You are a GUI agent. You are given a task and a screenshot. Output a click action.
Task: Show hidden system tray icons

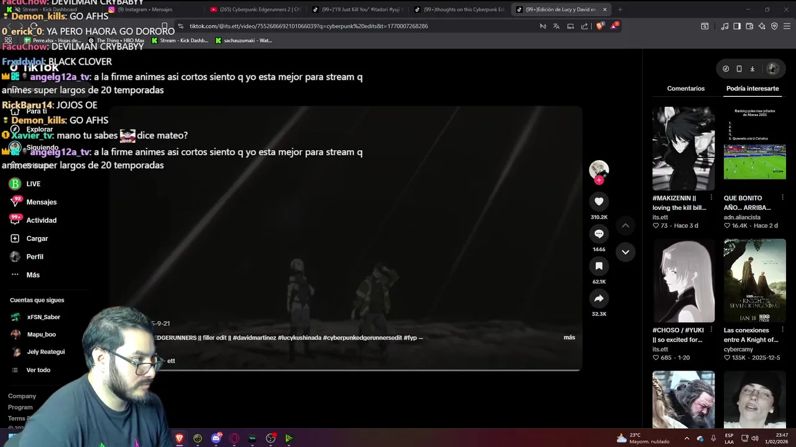[688, 438]
